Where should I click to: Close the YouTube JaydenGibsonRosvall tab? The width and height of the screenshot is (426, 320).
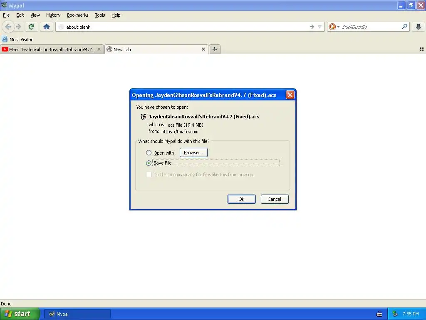pyautogui.click(x=99, y=49)
